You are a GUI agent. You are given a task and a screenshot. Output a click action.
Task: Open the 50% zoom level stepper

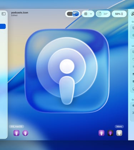click(x=119, y=14)
